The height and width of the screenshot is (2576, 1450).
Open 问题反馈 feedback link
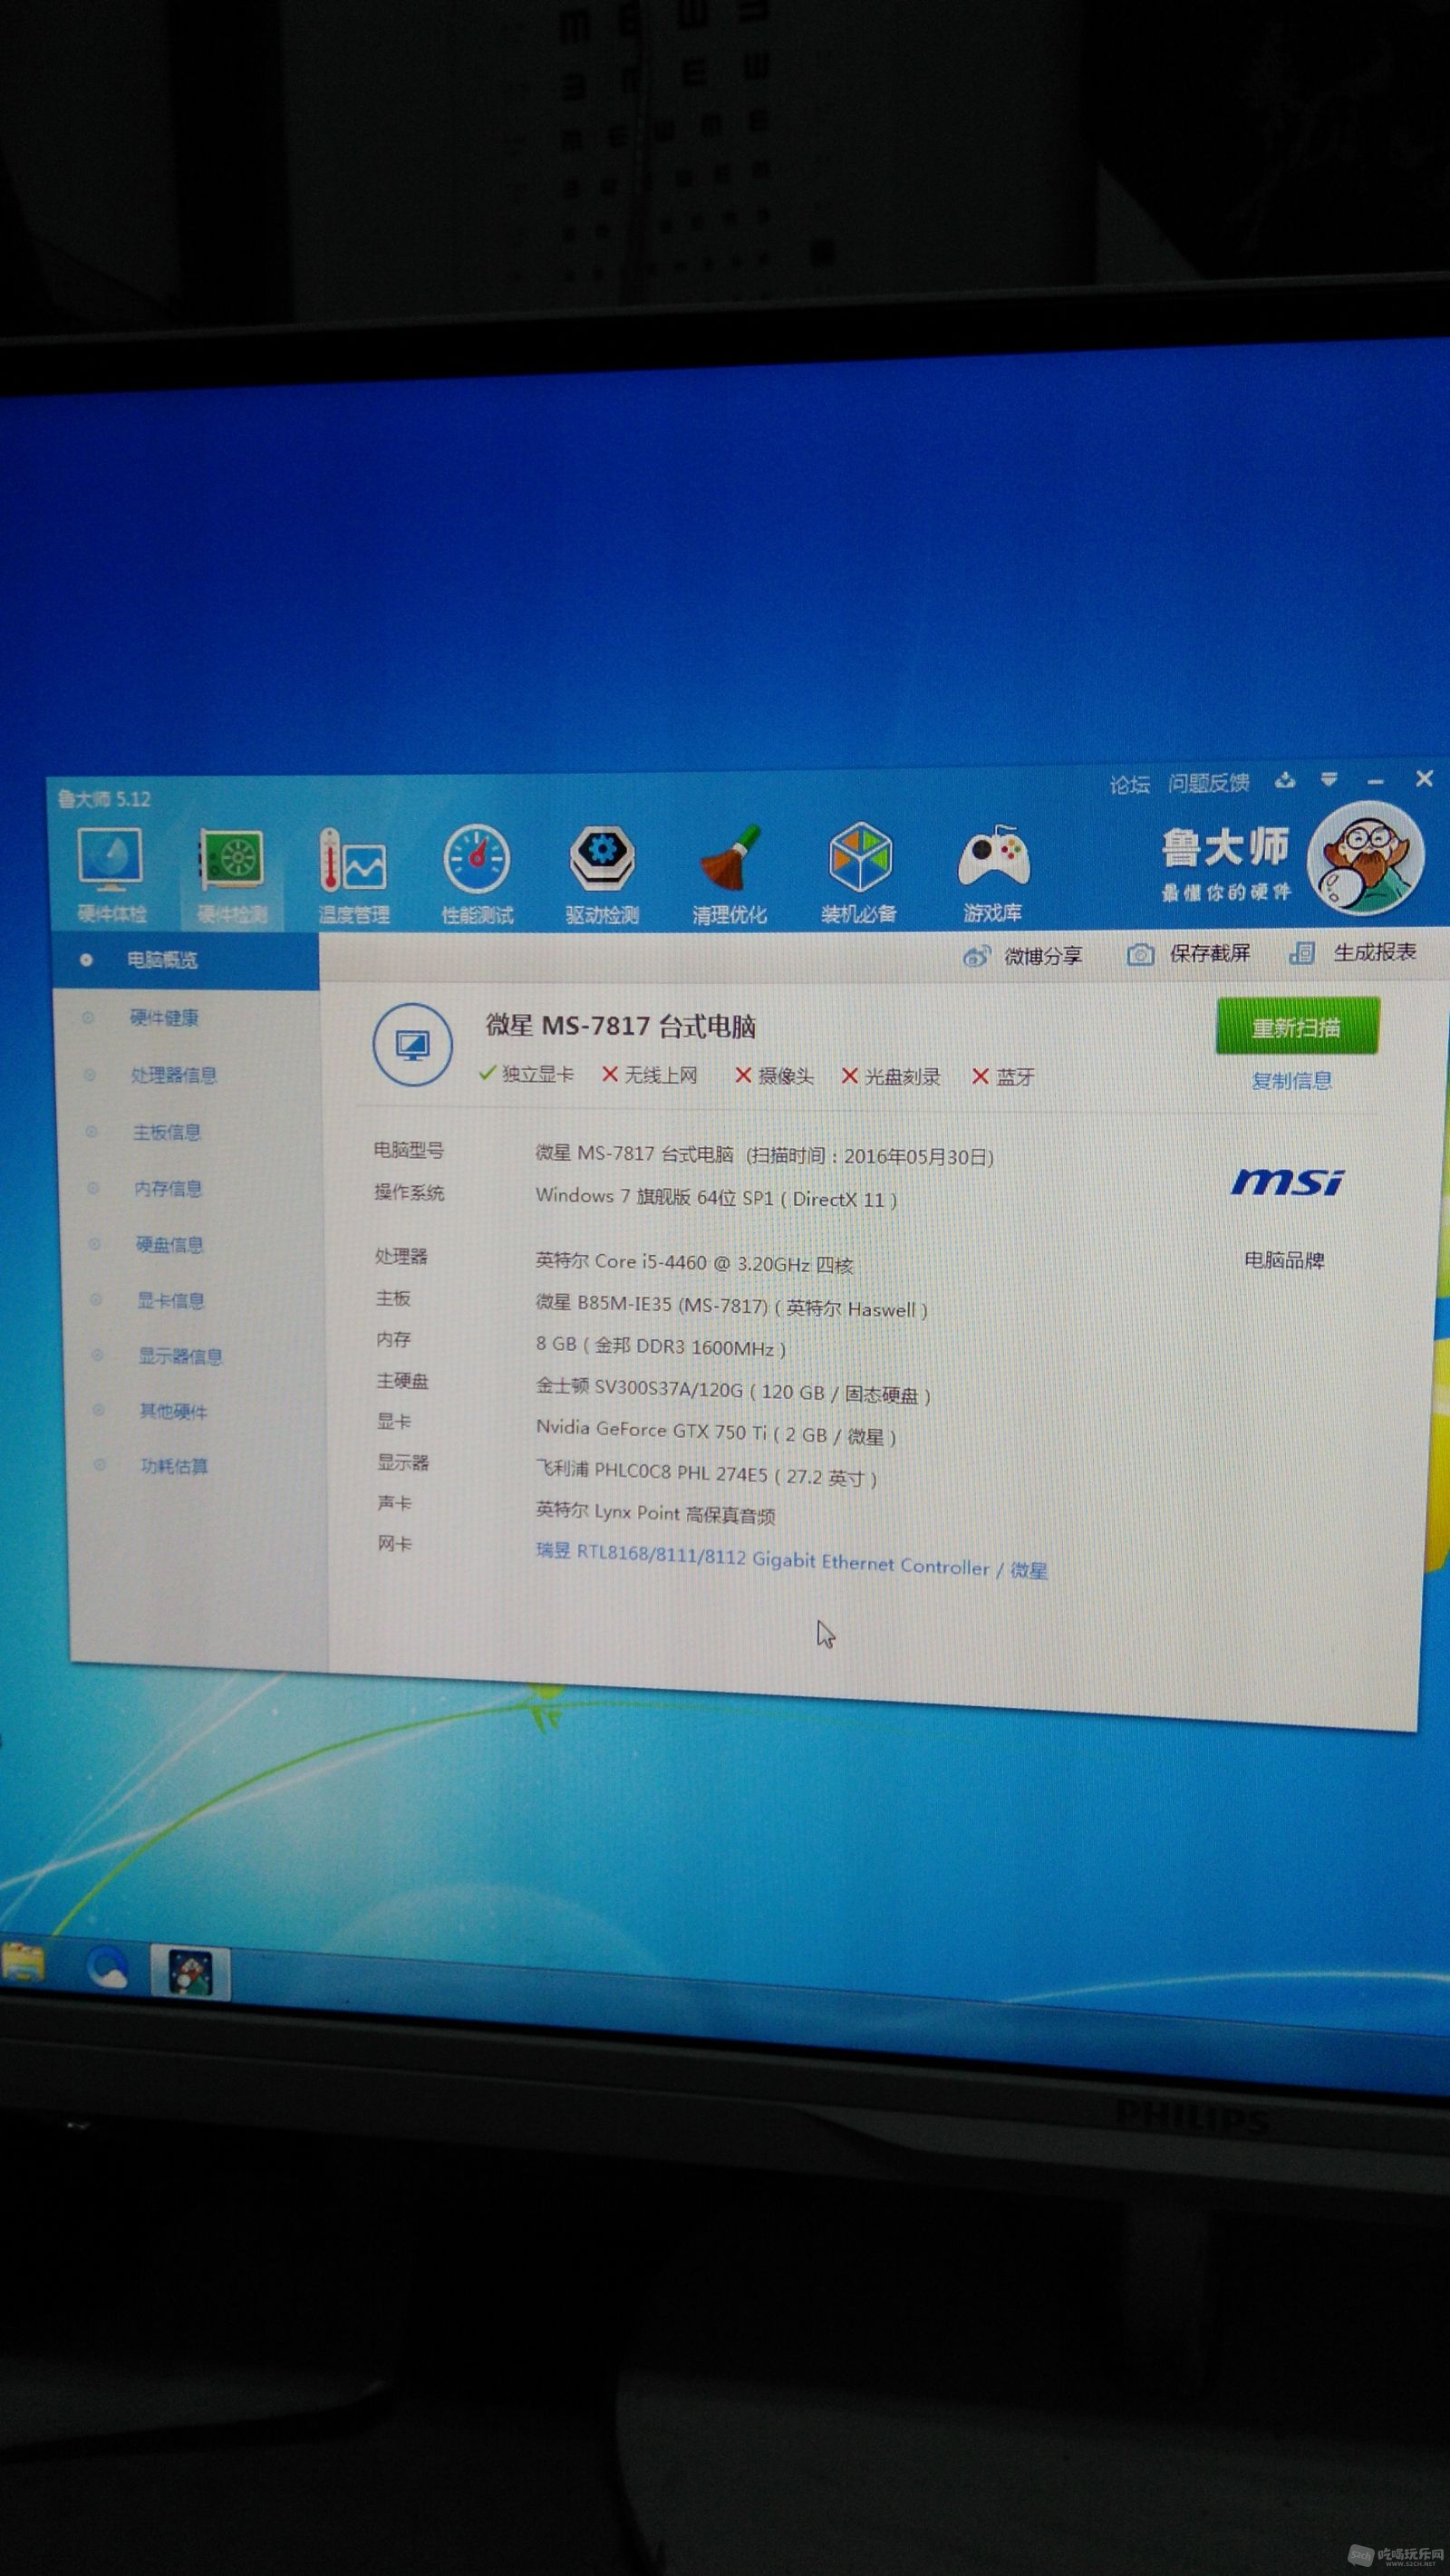pos(1209,783)
